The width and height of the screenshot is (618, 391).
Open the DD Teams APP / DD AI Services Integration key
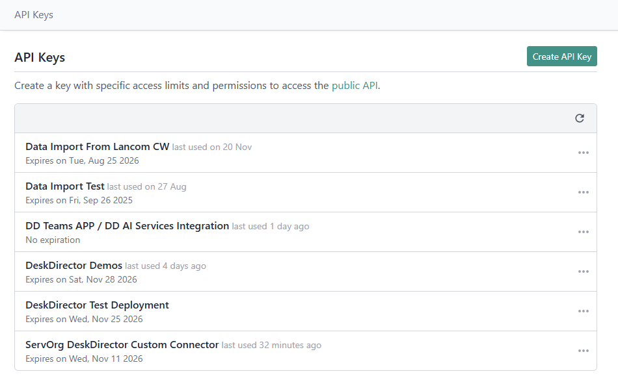(x=127, y=226)
